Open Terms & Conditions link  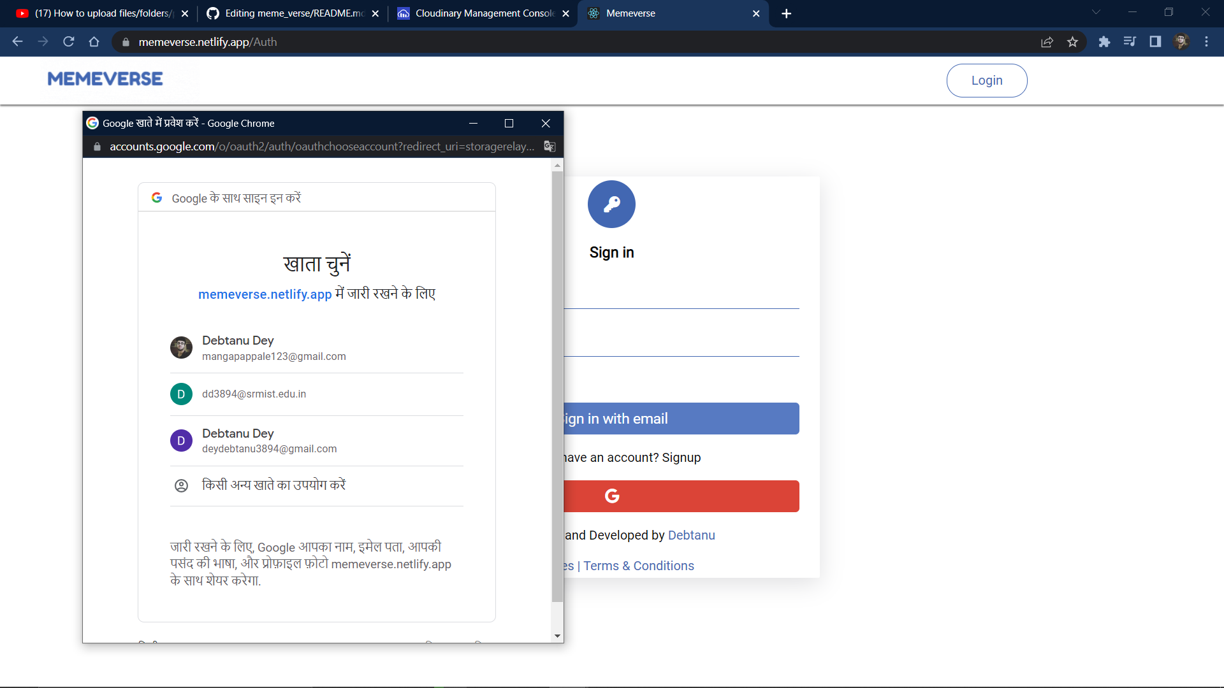point(638,566)
